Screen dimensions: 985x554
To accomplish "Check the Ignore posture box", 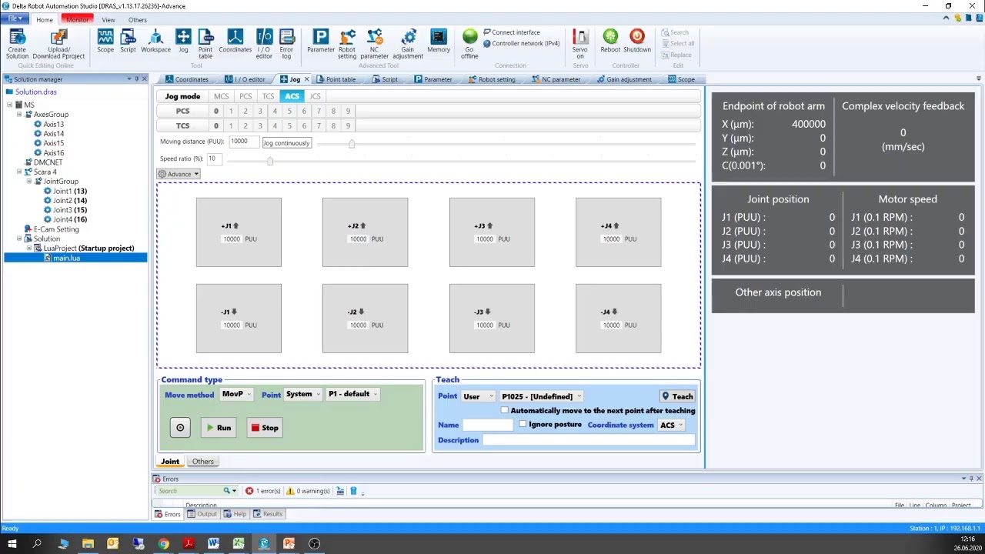I will pyautogui.click(x=523, y=424).
